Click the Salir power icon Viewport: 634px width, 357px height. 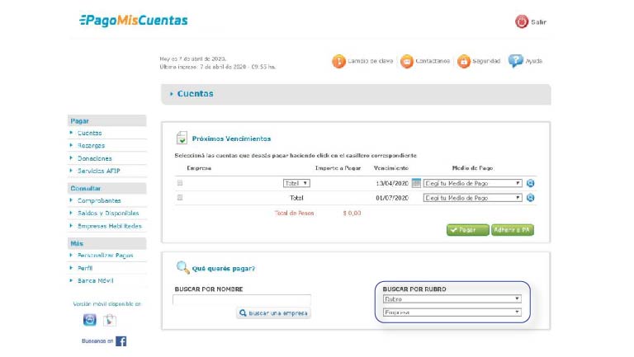click(521, 21)
